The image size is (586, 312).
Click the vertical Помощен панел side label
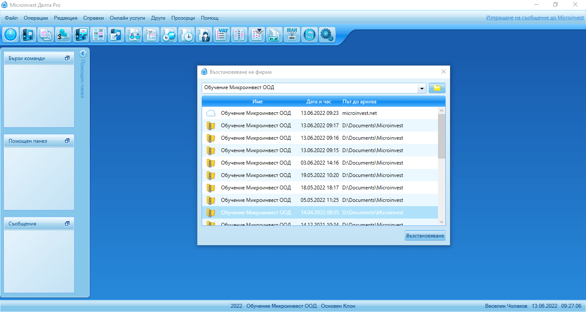pyautogui.click(x=83, y=79)
